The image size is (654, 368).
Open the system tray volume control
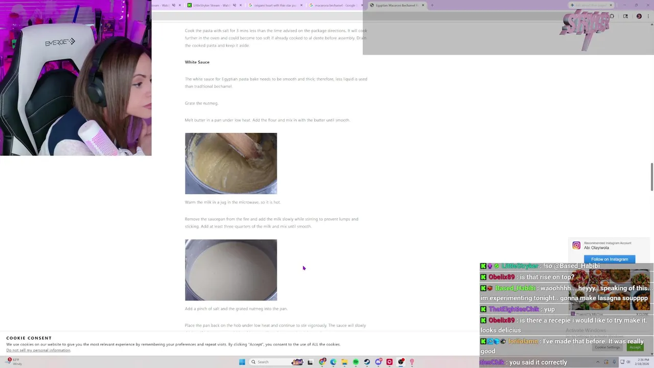click(628, 362)
